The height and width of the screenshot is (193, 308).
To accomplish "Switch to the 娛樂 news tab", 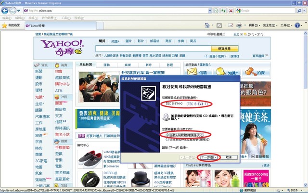I will (x=128, y=65).
